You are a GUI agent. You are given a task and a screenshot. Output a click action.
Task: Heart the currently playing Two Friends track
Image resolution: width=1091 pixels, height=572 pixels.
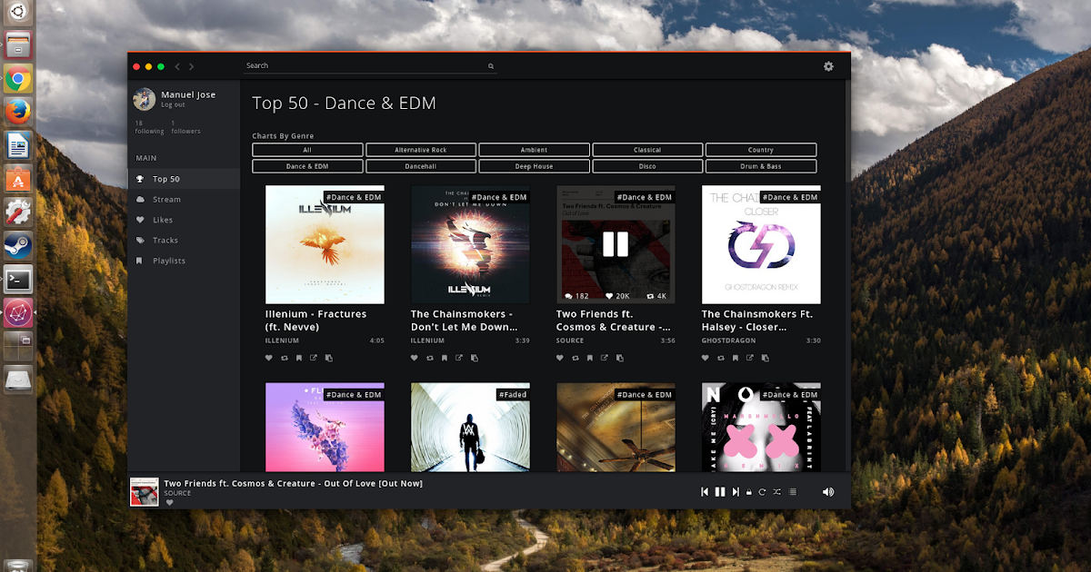coord(171,500)
